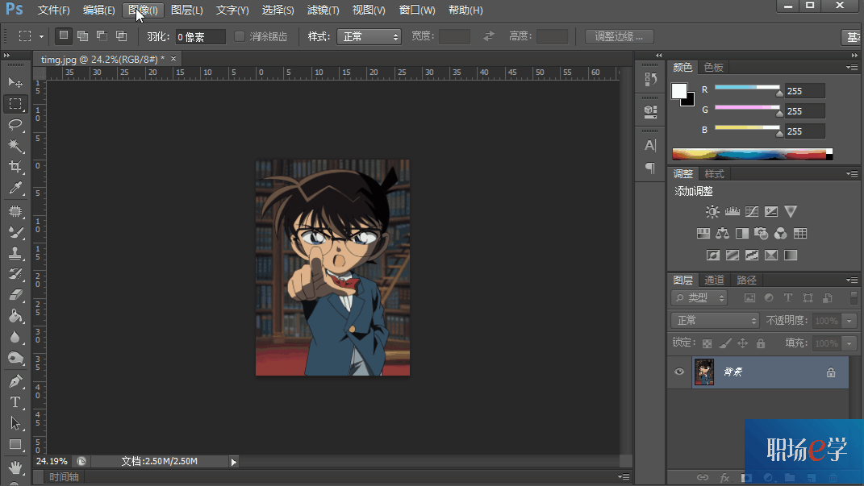Open the 样式 dropdown set to 正常

click(x=369, y=37)
